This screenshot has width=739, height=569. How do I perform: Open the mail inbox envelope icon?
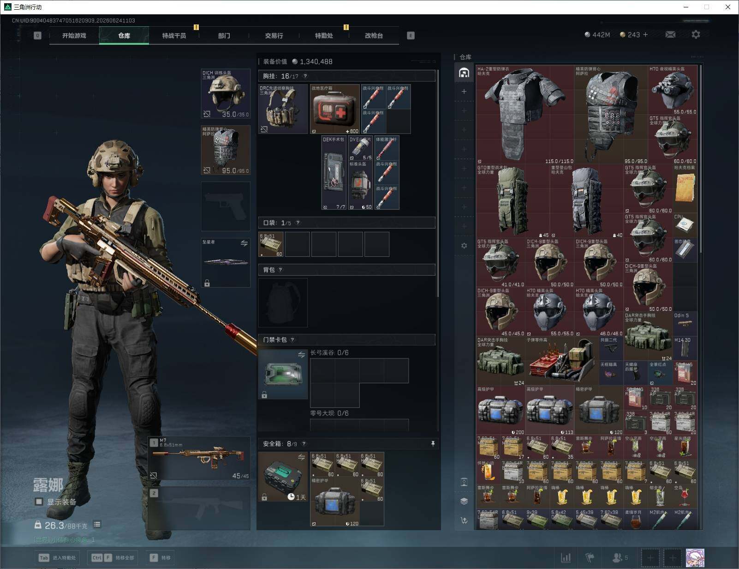coord(670,35)
